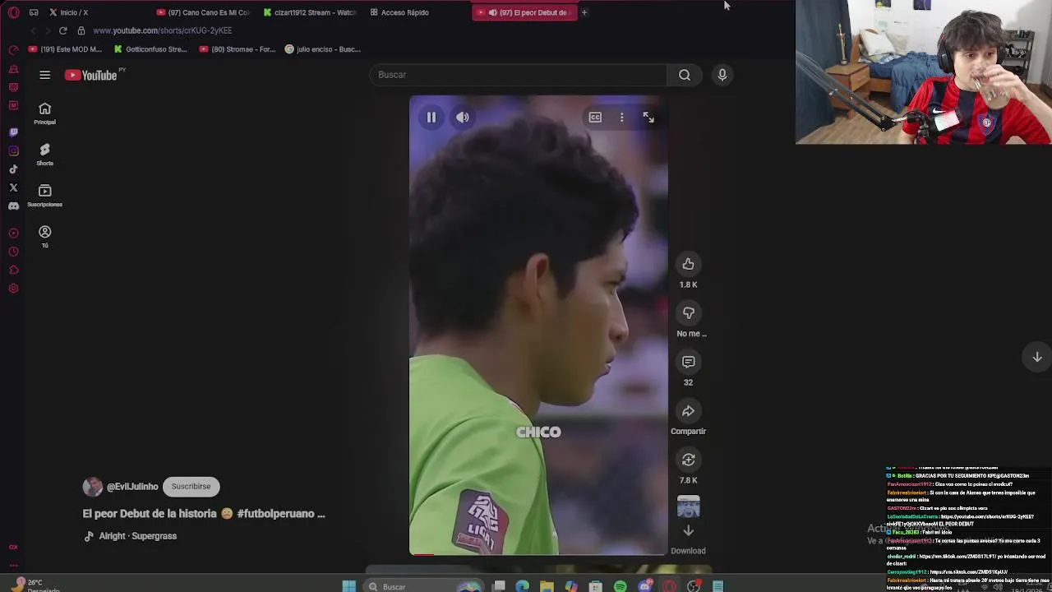Open the Short's three-dot options menu
Image resolution: width=1052 pixels, height=592 pixels.
(622, 118)
